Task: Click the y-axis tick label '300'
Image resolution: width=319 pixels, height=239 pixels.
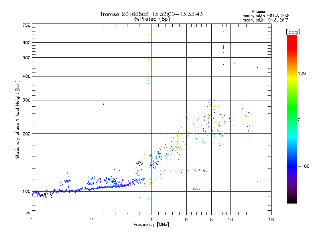Action: click(x=26, y=100)
